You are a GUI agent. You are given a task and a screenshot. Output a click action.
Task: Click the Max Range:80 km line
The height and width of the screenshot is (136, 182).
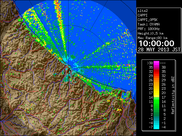(152, 38)
